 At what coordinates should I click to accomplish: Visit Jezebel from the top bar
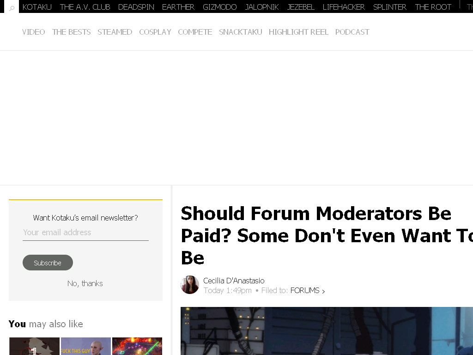pyautogui.click(x=301, y=7)
